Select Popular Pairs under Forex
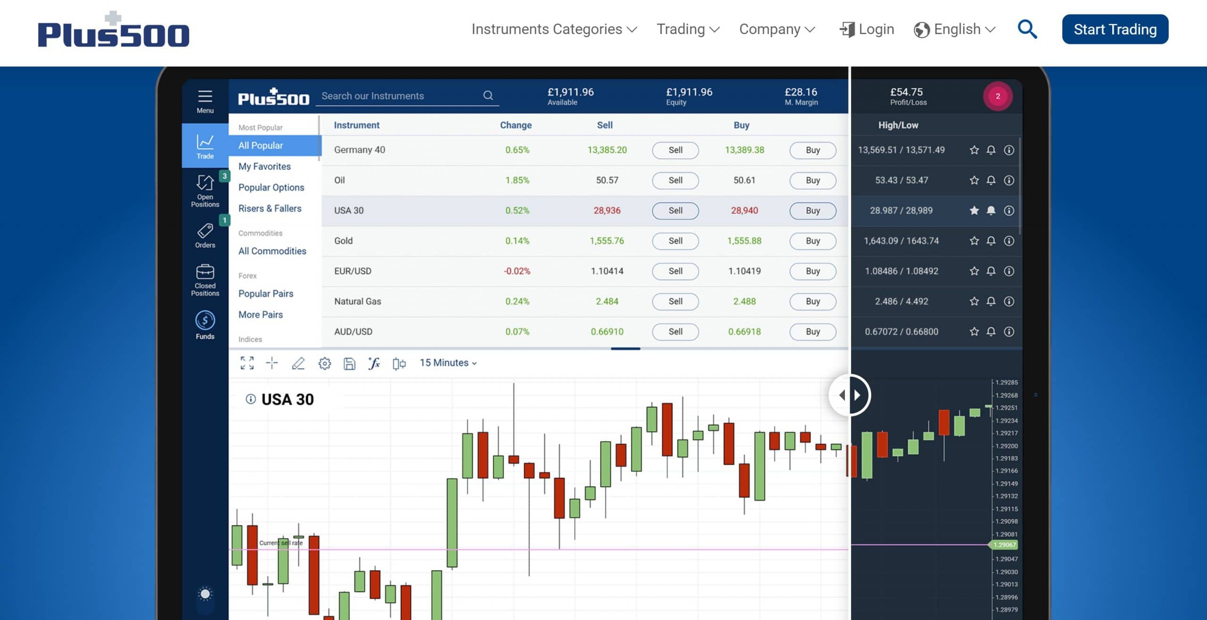Image resolution: width=1207 pixels, height=620 pixels. point(266,293)
